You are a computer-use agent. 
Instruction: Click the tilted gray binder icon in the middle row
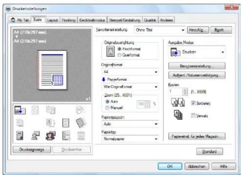pyautogui.click(x=81, y=123)
